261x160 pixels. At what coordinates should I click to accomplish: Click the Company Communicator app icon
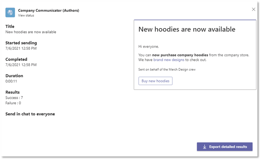(x=10, y=12)
